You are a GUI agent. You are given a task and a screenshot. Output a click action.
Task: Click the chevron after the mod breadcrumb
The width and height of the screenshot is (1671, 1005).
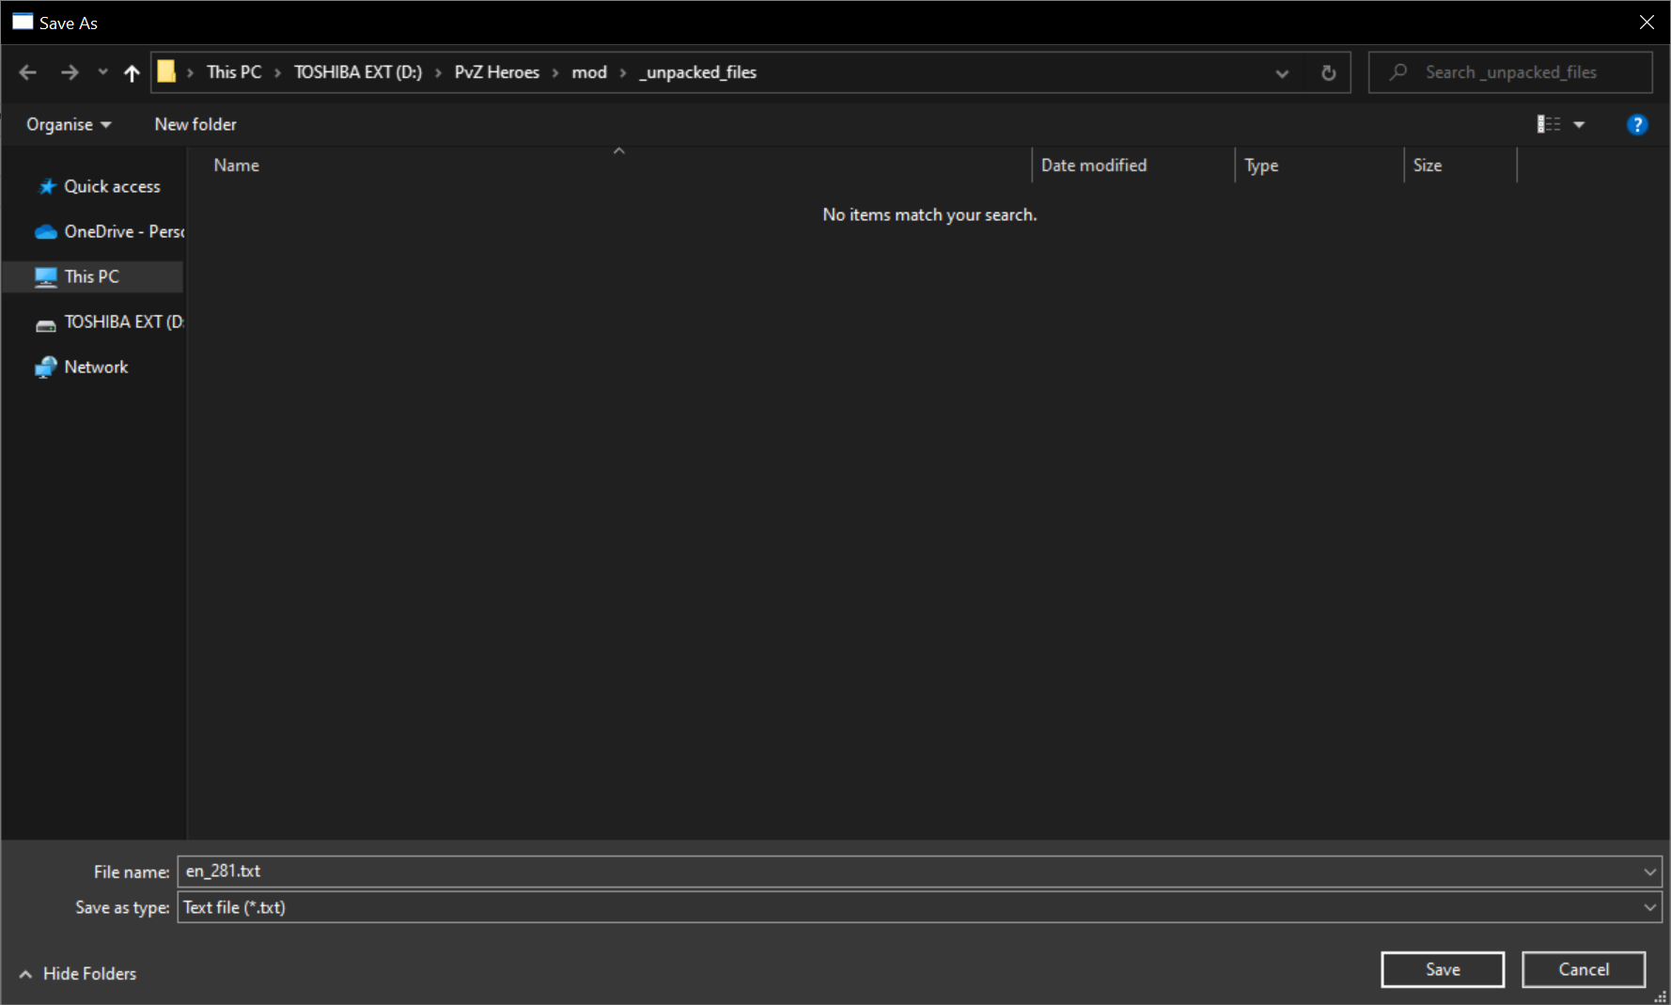623,72
